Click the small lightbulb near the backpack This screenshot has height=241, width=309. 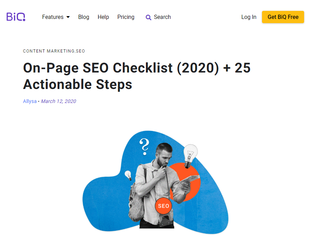point(128,175)
